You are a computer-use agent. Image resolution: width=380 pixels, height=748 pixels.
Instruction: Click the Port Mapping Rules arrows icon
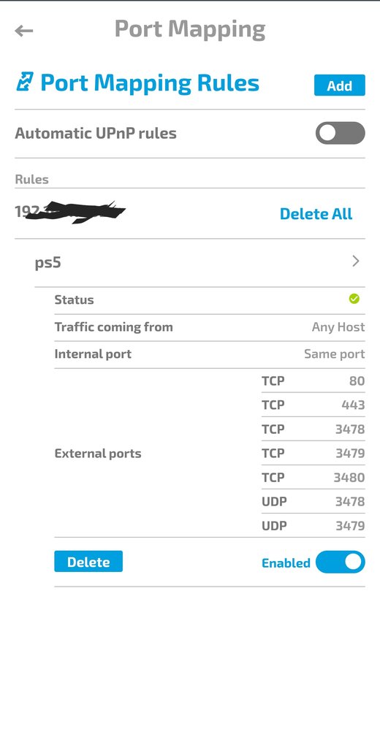pyautogui.click(x=25, y=82)
